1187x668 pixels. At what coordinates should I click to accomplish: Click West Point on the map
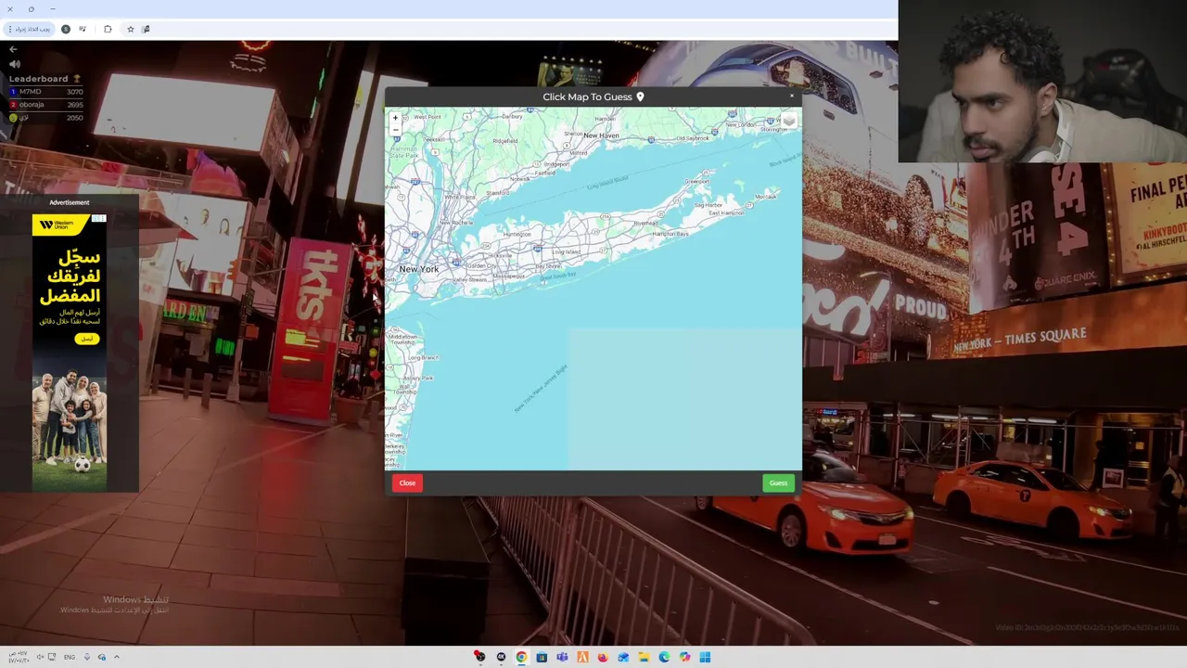(428, 118)
